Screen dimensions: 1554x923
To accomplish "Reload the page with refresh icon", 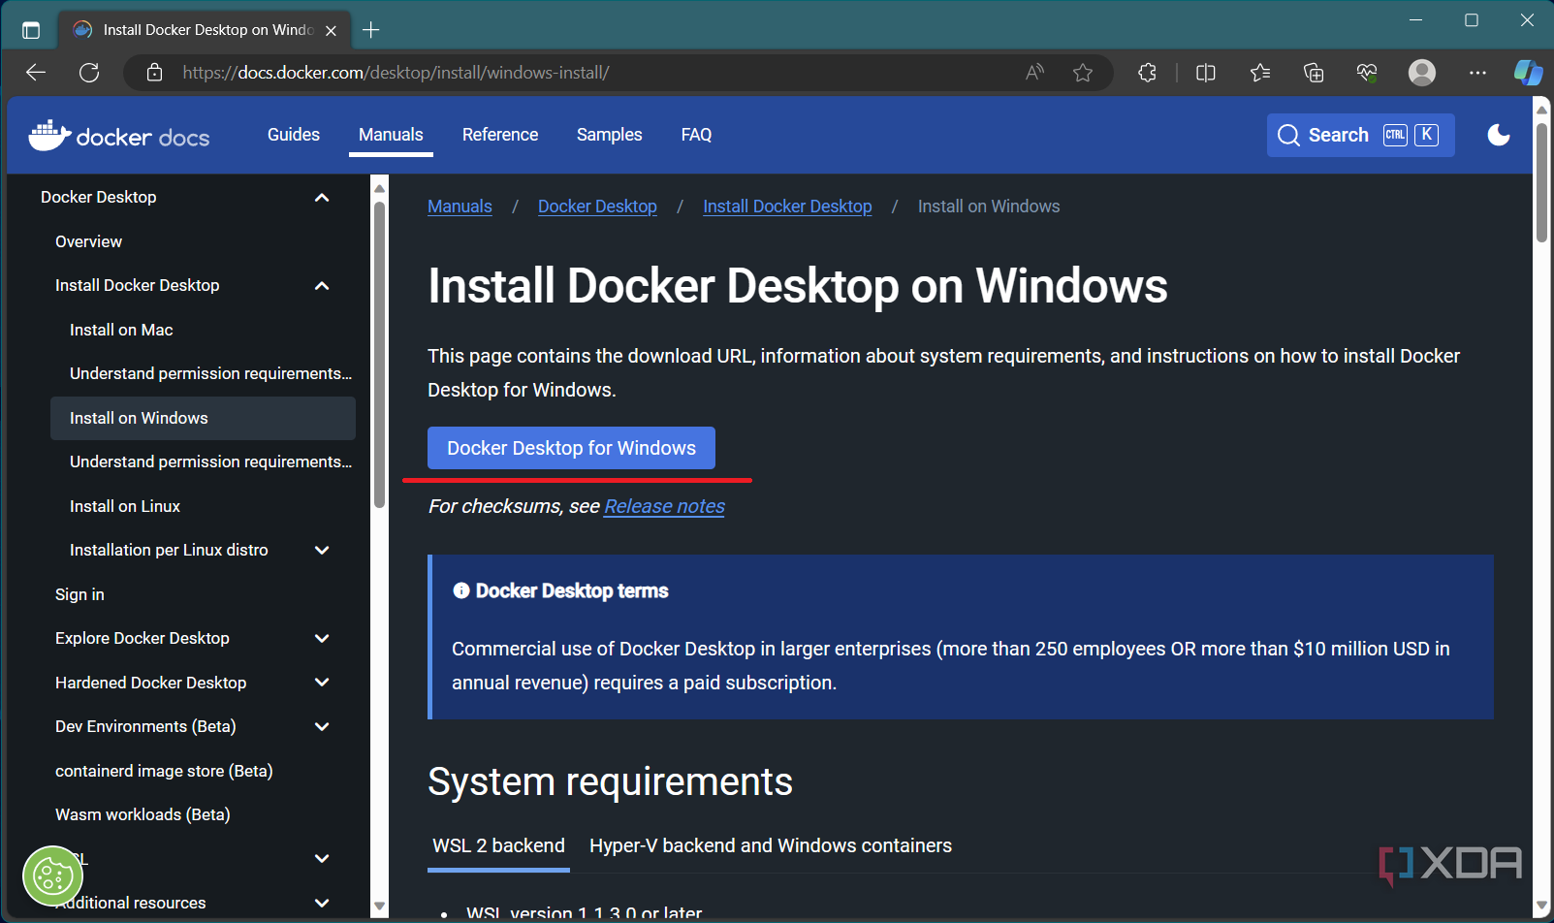I will click(89, 73).
